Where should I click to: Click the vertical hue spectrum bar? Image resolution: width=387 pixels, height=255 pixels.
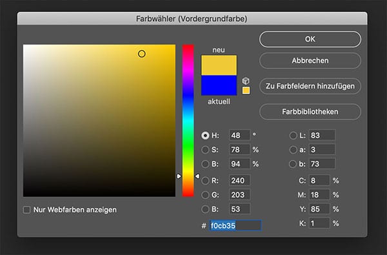[x=188, y=121]
